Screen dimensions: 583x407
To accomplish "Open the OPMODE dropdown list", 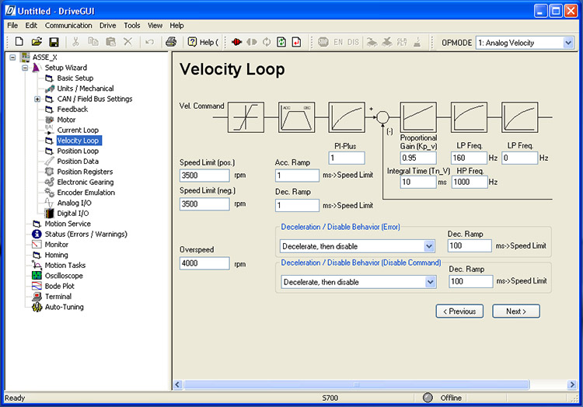I will [x=568, y=43].
